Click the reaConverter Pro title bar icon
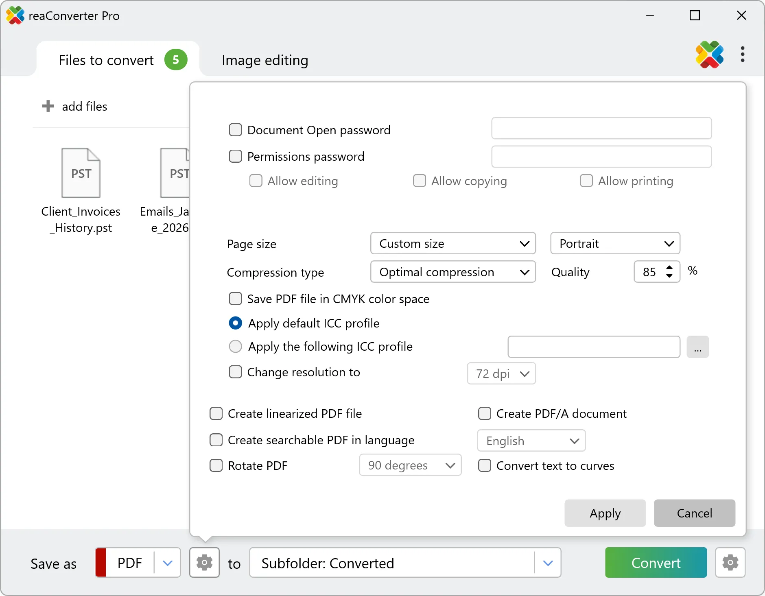This screenshot has width=765, height=596. click(x=15, y=15)
